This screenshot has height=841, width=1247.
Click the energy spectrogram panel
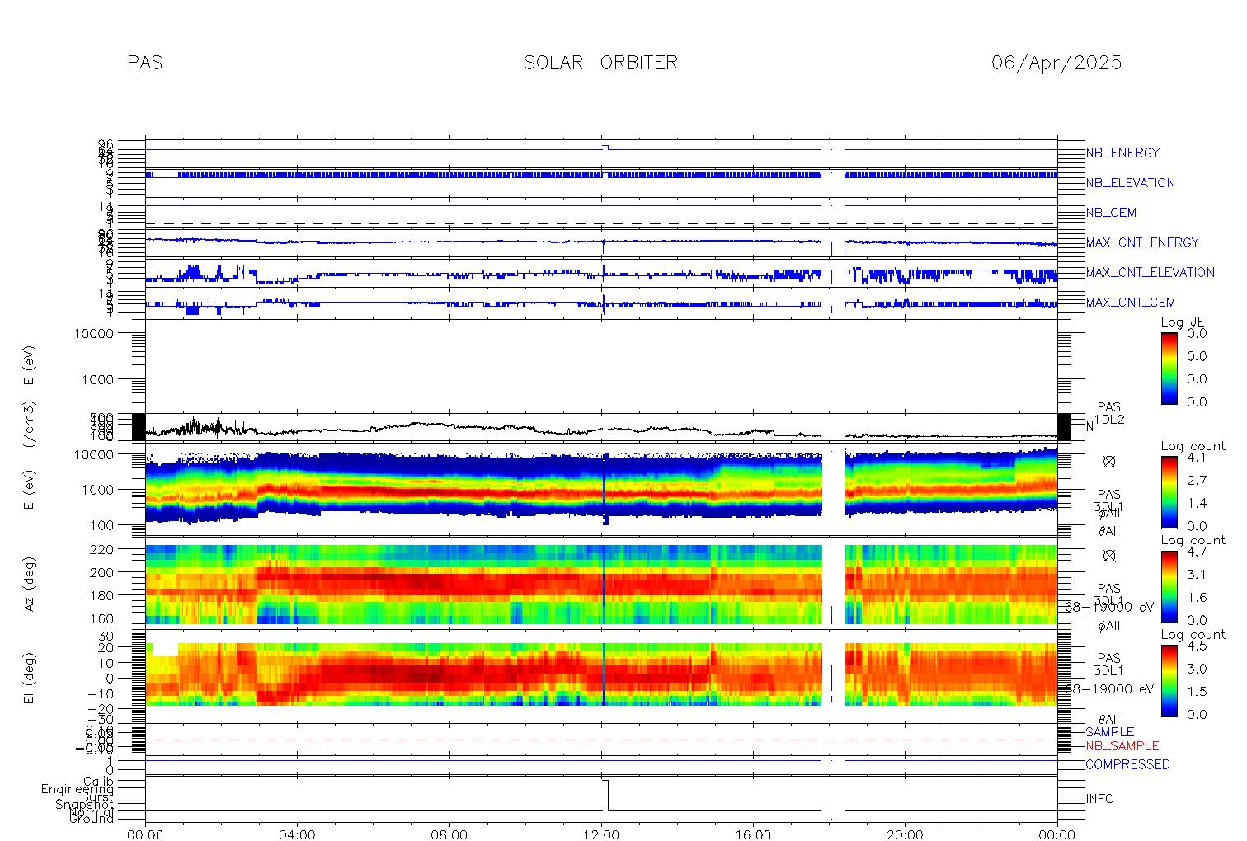tap(601, 491)
